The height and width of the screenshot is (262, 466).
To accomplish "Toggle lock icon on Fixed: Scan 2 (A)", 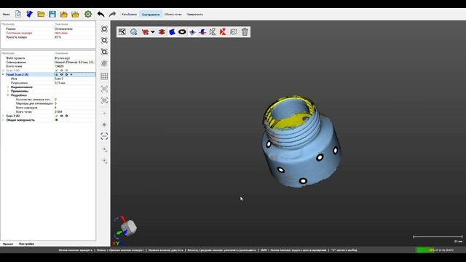I will tap(57, 74).
